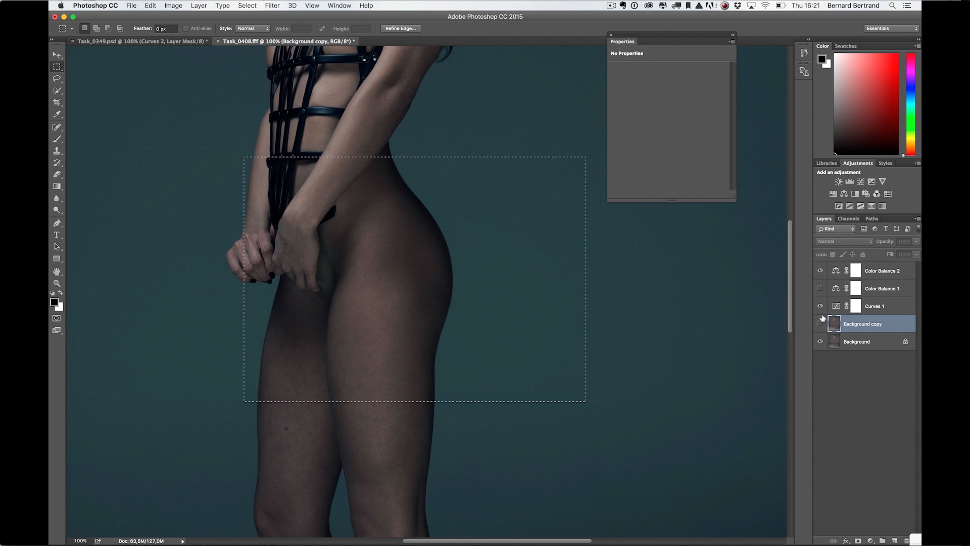Open the layer Opacity dropdown arrow
The image size is (970, 546).
coord(916,241)
